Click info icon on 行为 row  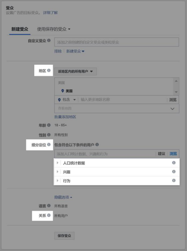[174, 181]
